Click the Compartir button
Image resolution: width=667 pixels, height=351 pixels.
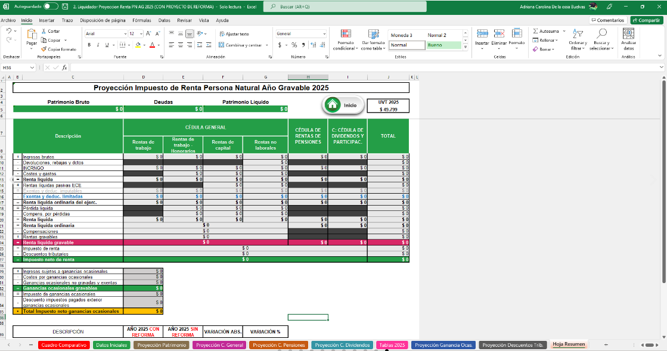(646, 20)
